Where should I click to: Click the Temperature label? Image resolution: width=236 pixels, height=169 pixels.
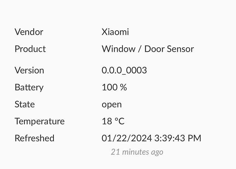click(x=39, y=121)
